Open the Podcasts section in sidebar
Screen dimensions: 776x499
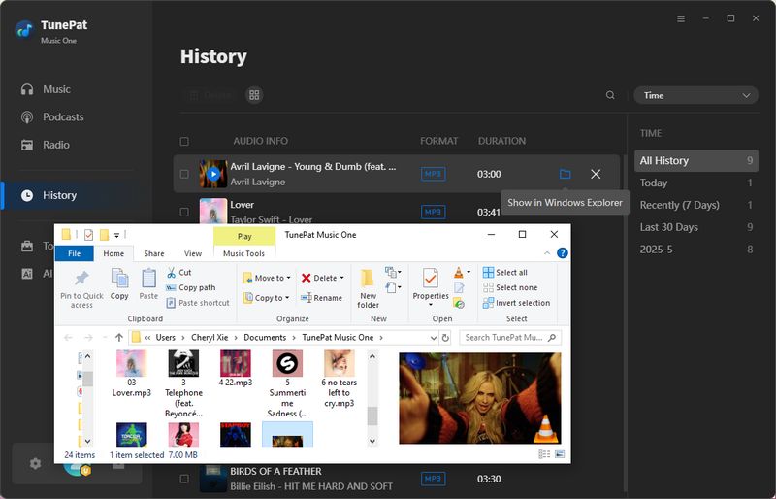63,116
